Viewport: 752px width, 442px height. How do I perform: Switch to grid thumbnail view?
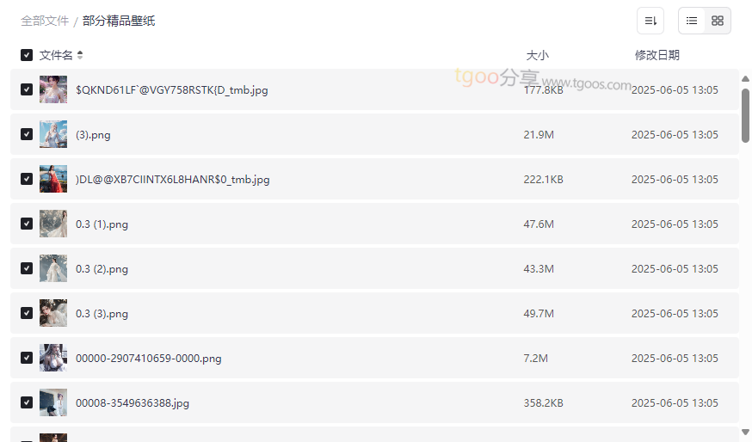click(x=718, y=21)
